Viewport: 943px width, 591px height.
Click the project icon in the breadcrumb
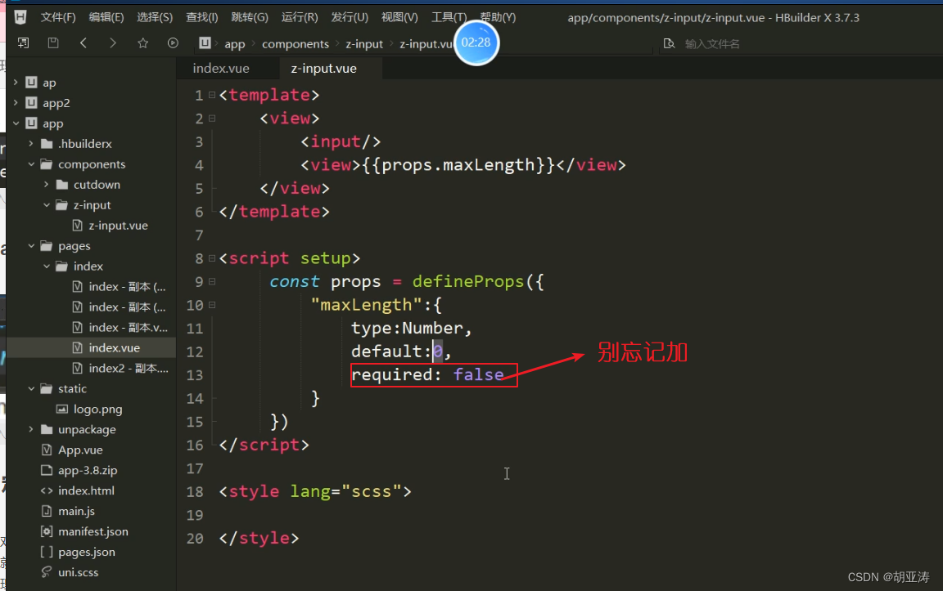point(205,43)
